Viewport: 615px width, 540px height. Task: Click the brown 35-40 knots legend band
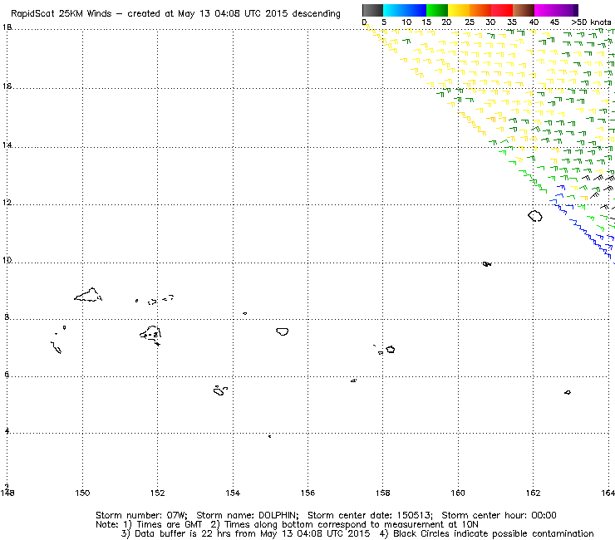[524, 10]
